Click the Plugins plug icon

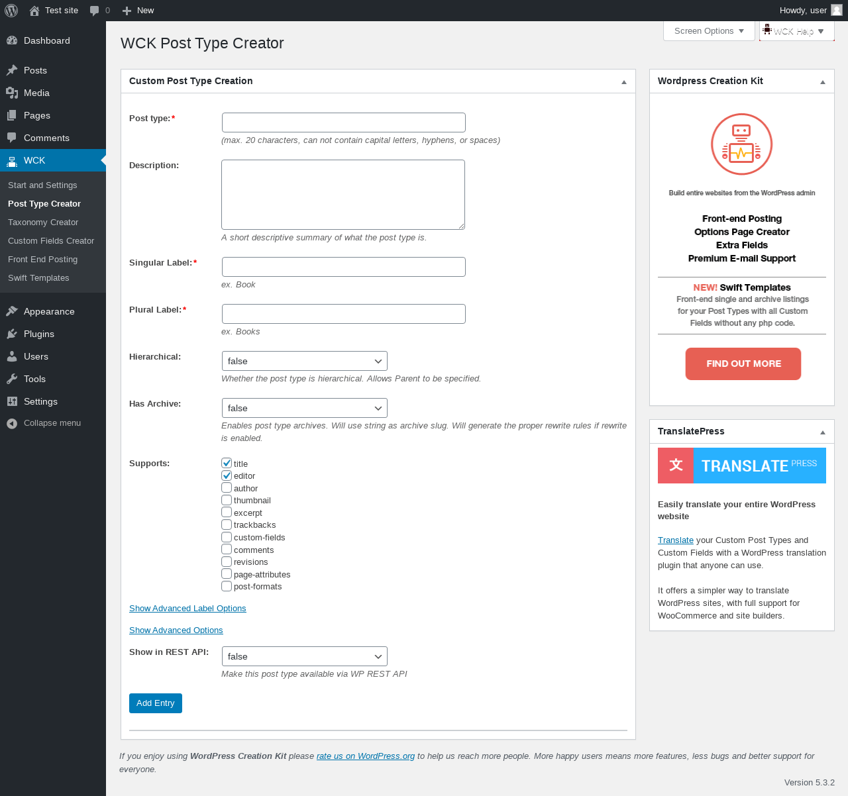(12, 334)
